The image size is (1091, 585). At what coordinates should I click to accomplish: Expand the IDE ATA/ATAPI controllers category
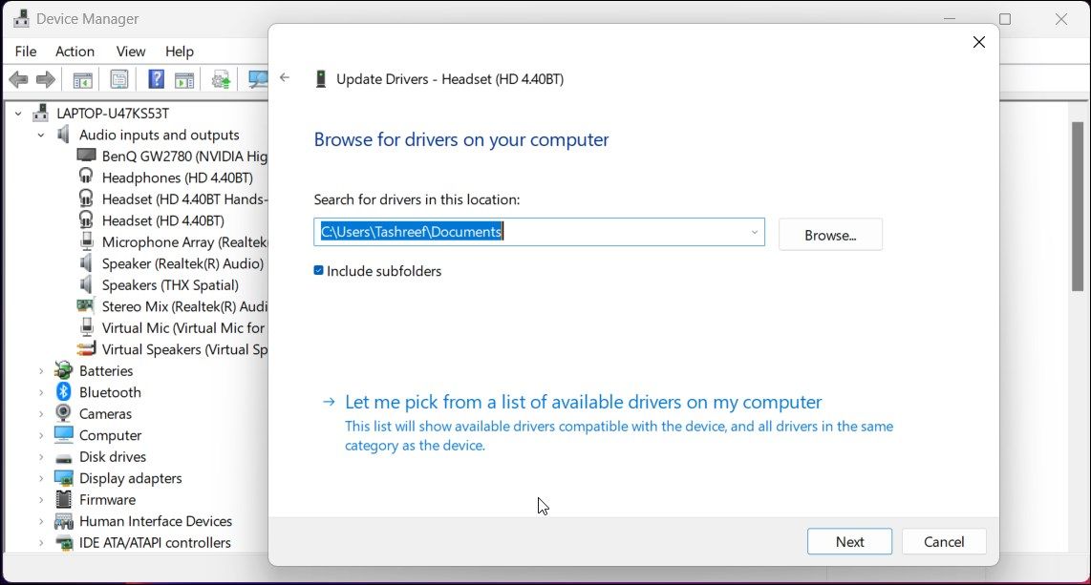(41, 543)
